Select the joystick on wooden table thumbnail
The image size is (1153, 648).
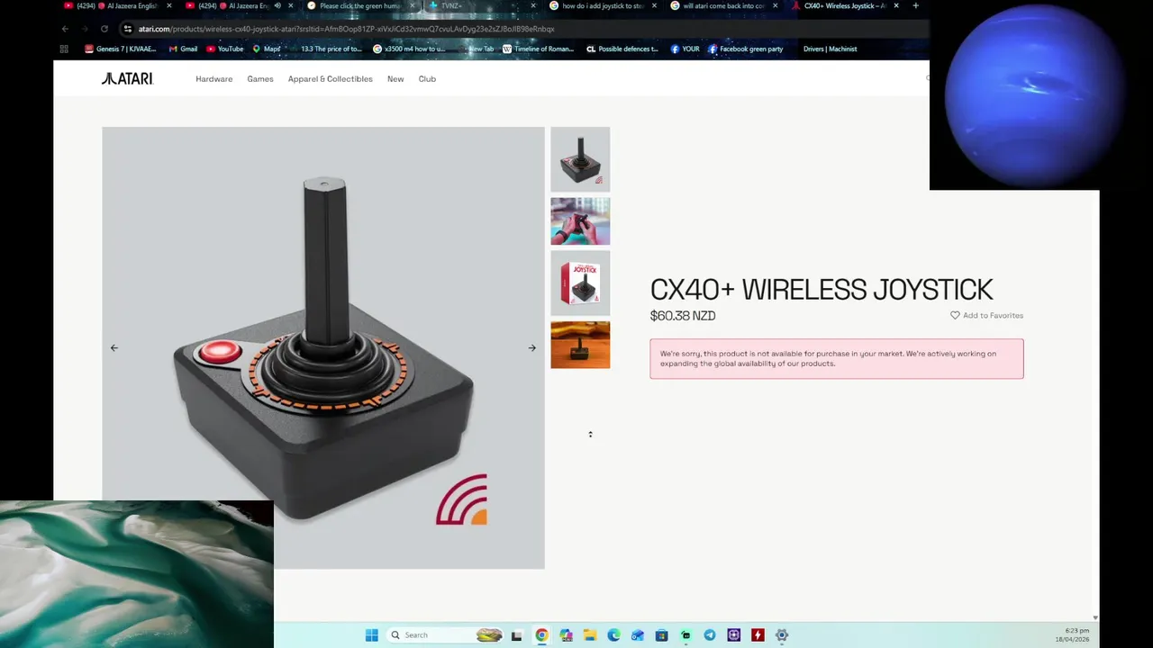point(580,345)
